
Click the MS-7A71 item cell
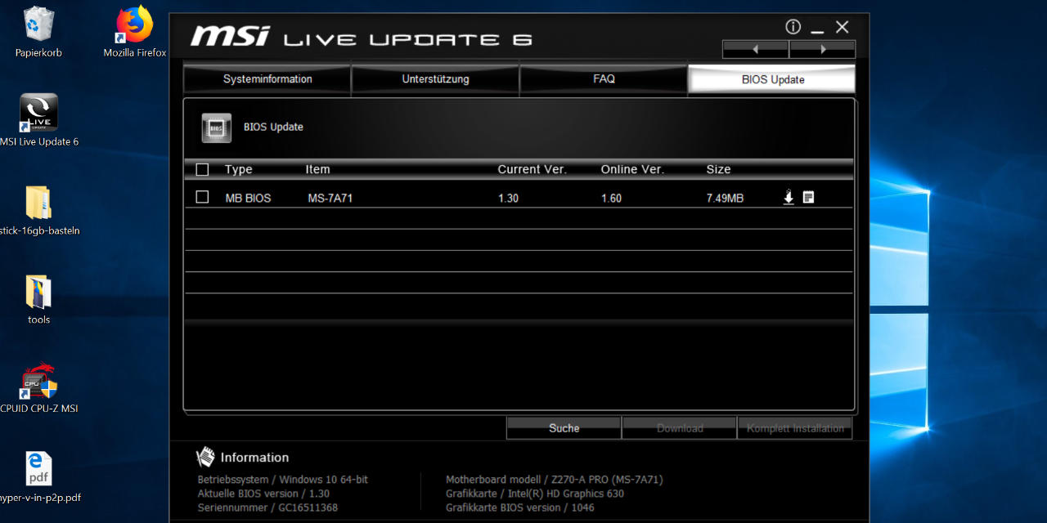pyautogui.click(x=330, y=198)
